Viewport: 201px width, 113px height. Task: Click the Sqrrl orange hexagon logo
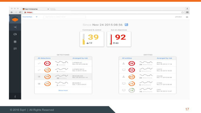tap(15, 19)
